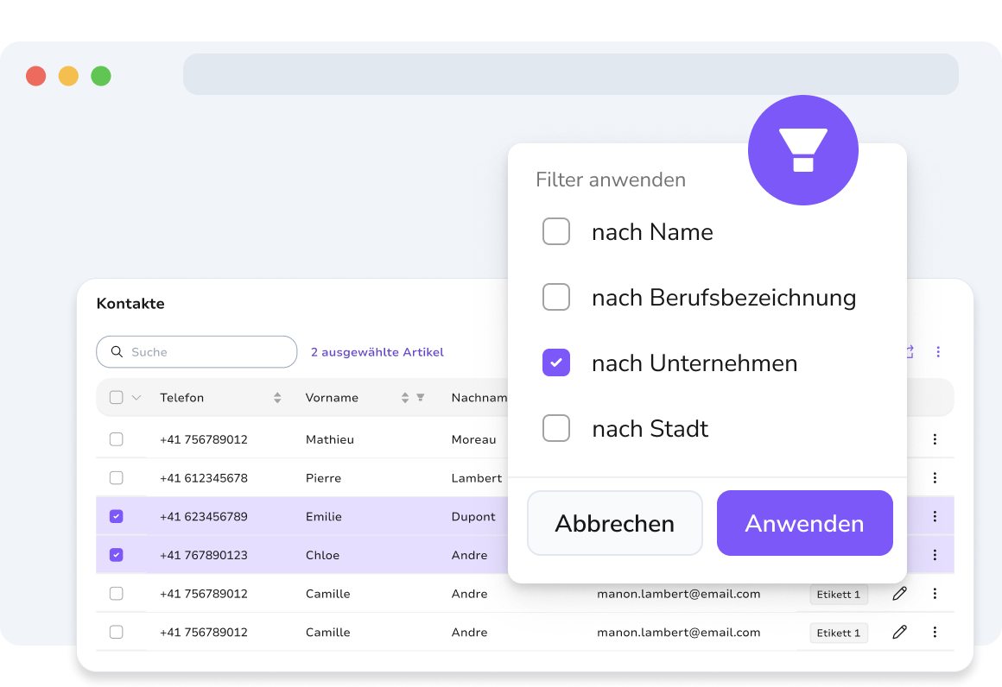Open three-dot menu for Mathieu Moreau row
Viewport: 1002px width, 687px height.
click(935, 439)
